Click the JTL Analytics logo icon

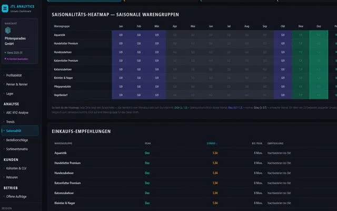click(x=5, y=8)
